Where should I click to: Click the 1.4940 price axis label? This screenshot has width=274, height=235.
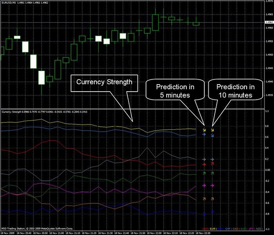[269, 81]
